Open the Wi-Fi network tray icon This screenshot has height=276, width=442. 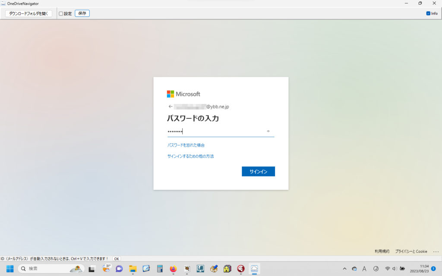click(388, 269)
